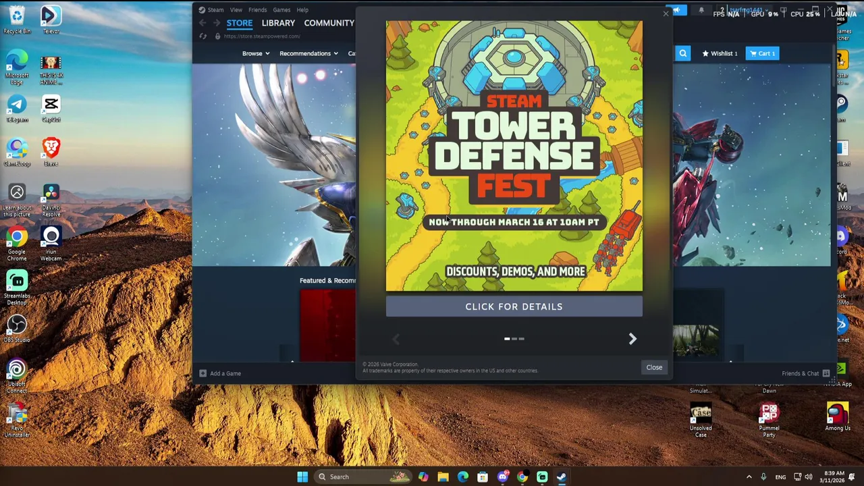Open GameLoop desktop shortcut

(17, 152)
